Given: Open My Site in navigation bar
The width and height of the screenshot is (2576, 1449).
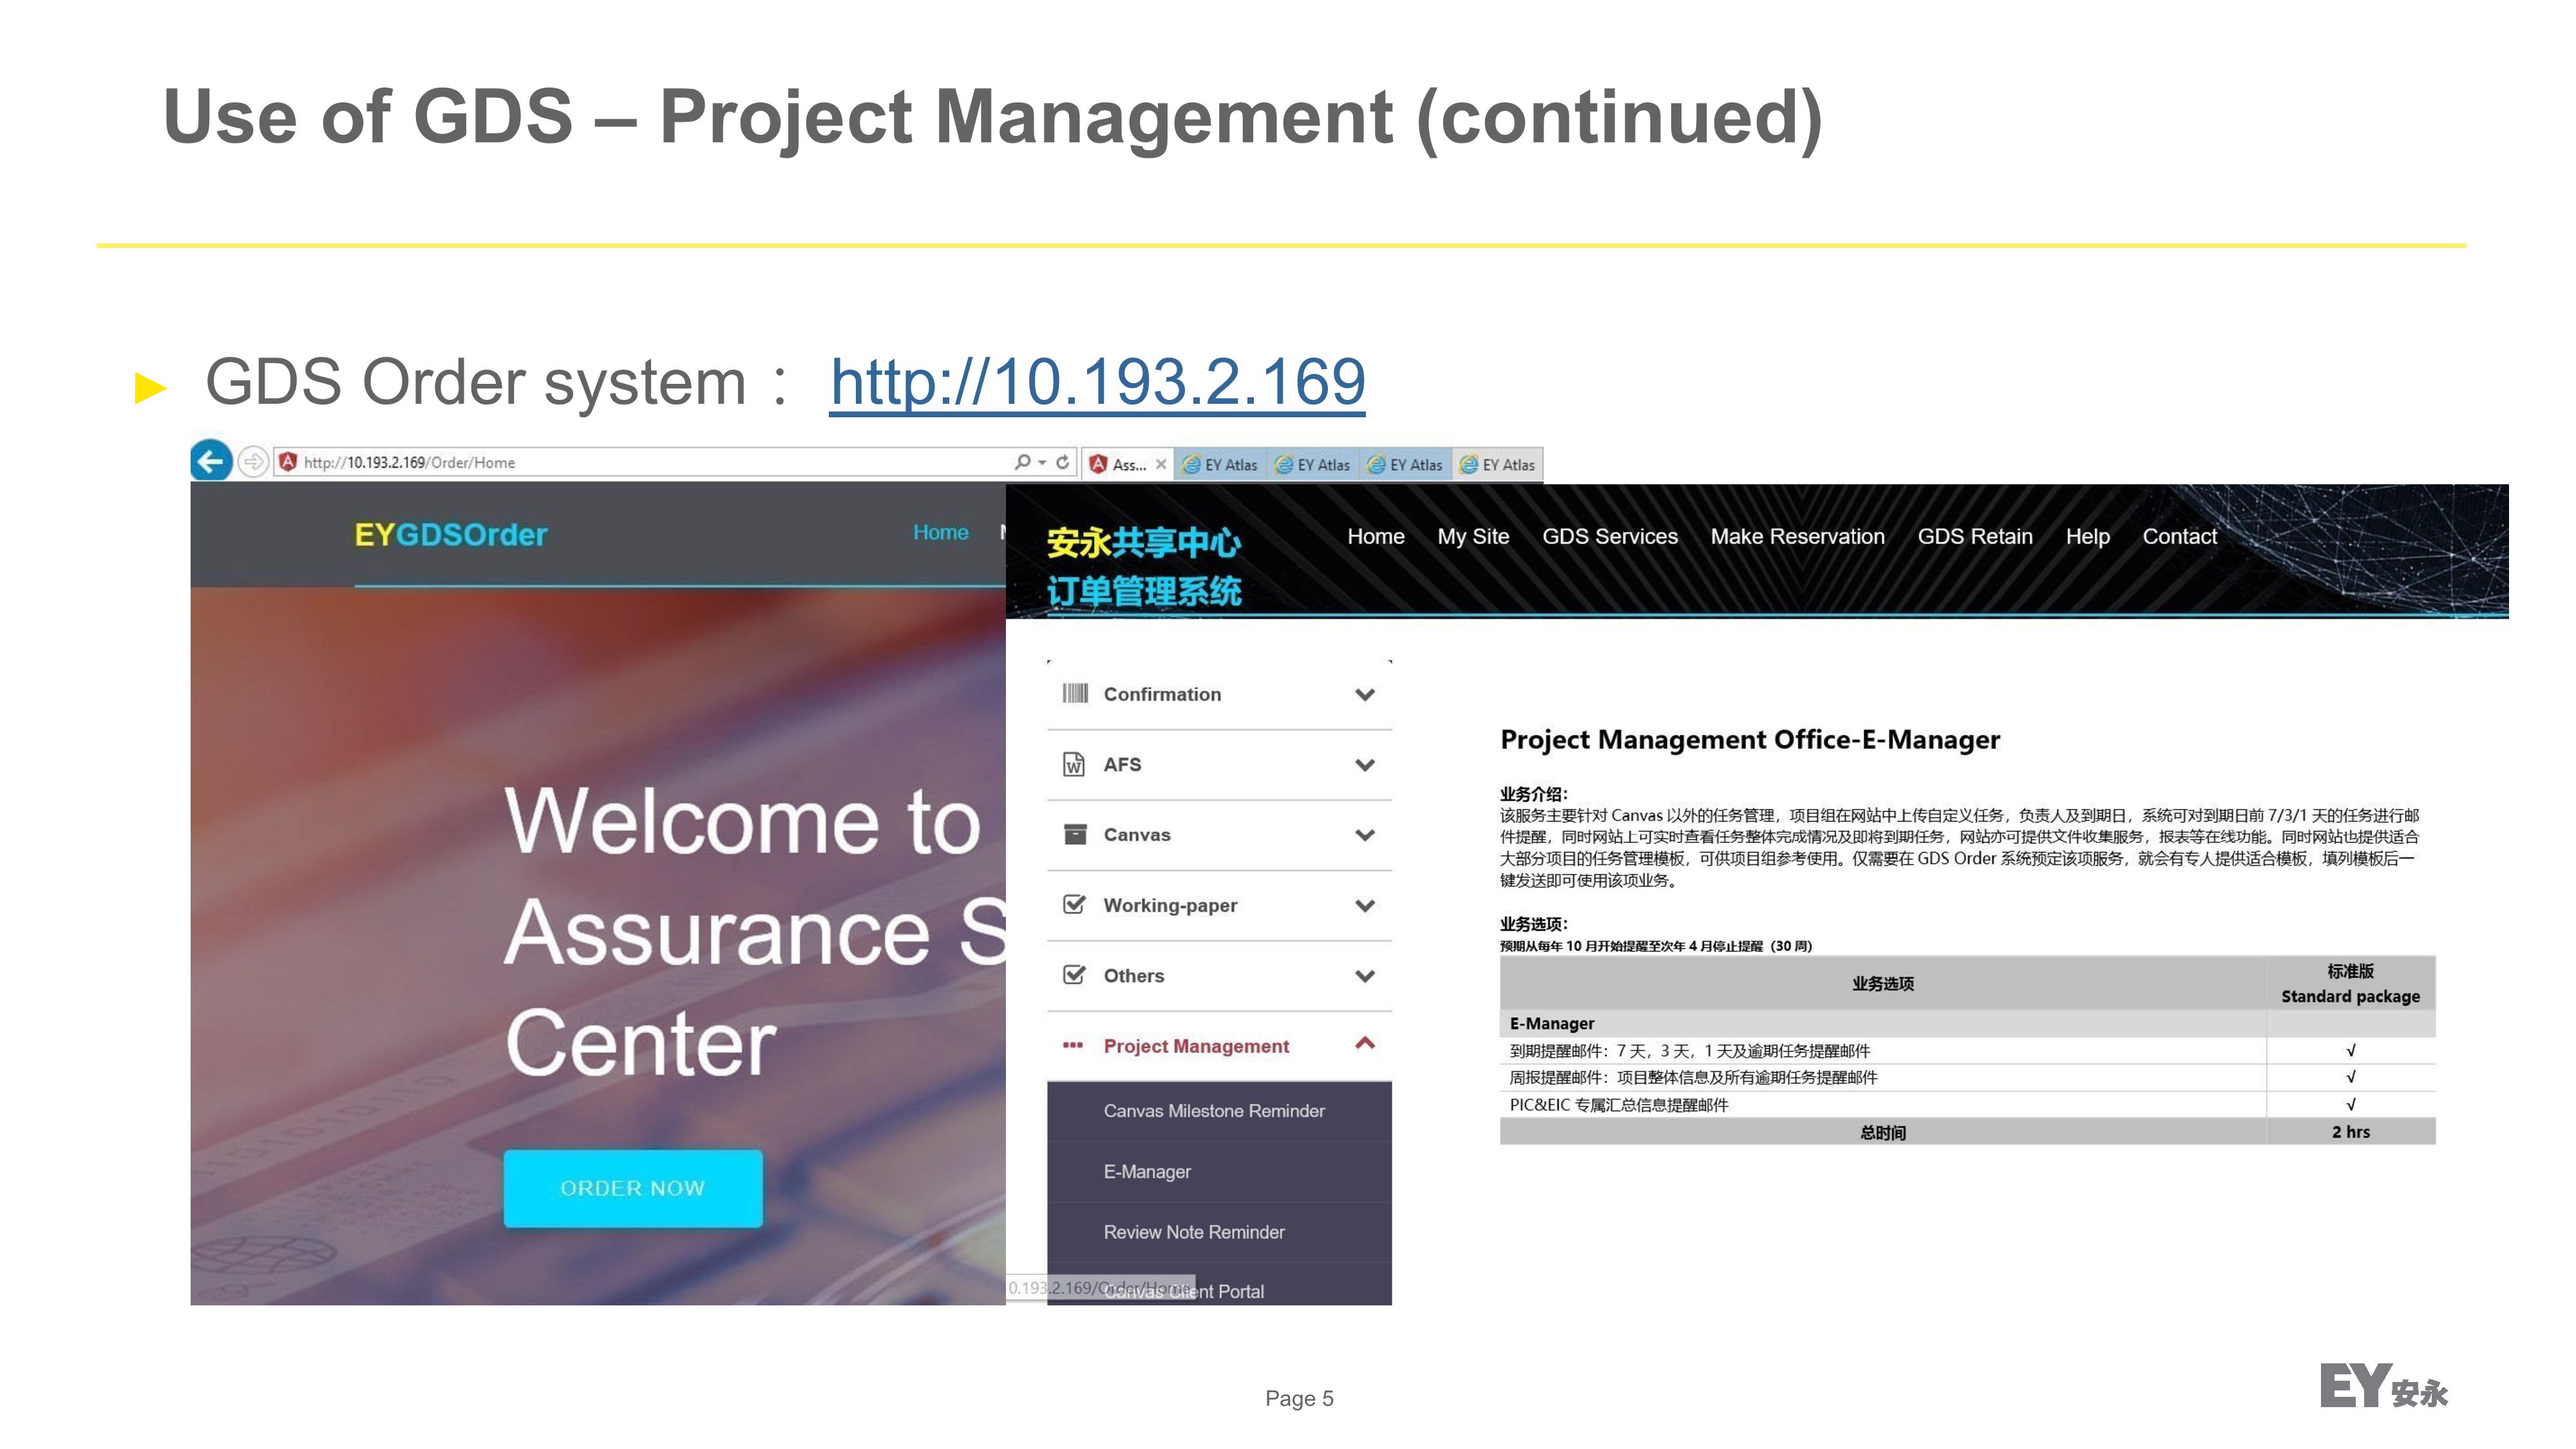Looking at the screenshot, I should pos(1473,537).
